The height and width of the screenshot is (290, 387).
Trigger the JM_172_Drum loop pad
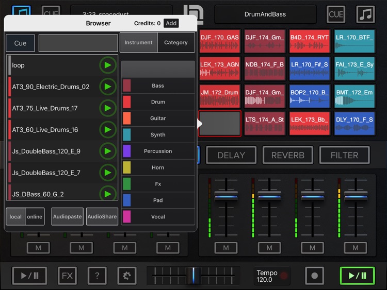220,96
